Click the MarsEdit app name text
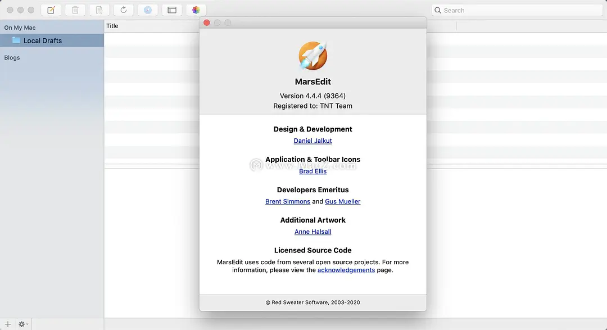Image resolution: width=607 pixels, height=330 pixels. pos(313,82)
